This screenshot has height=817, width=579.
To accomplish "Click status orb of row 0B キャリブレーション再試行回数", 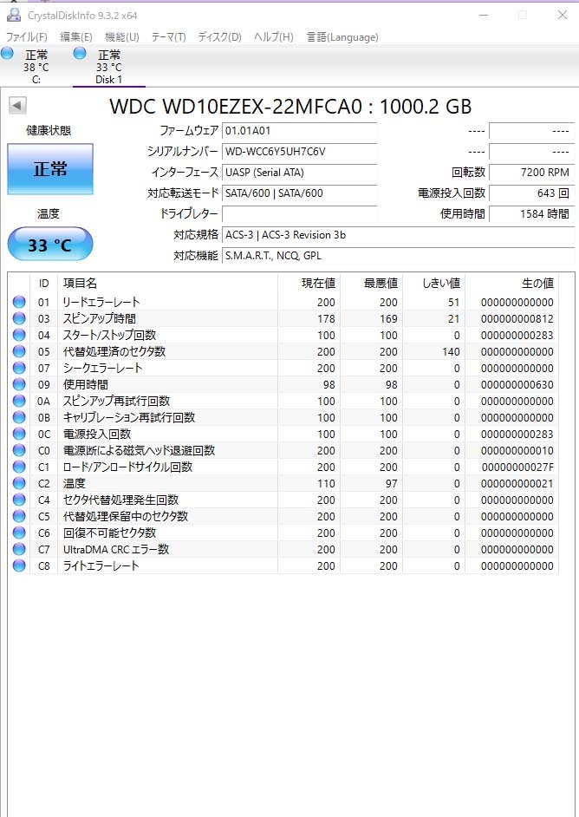I will [19, 417].
